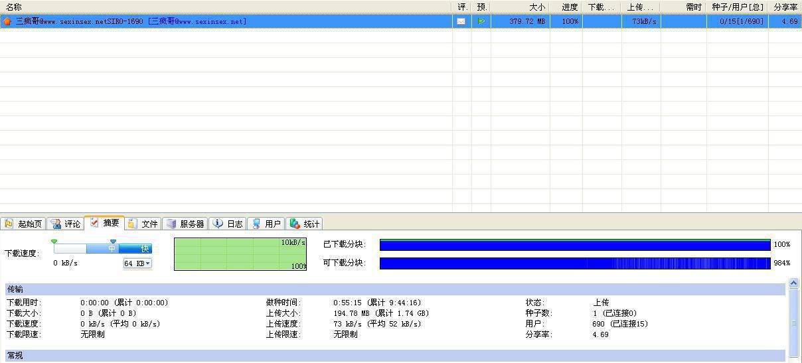This screenshot has width=802, height=363.
Task: Click the 上传 status value
Action: click(x=601, y=303)
